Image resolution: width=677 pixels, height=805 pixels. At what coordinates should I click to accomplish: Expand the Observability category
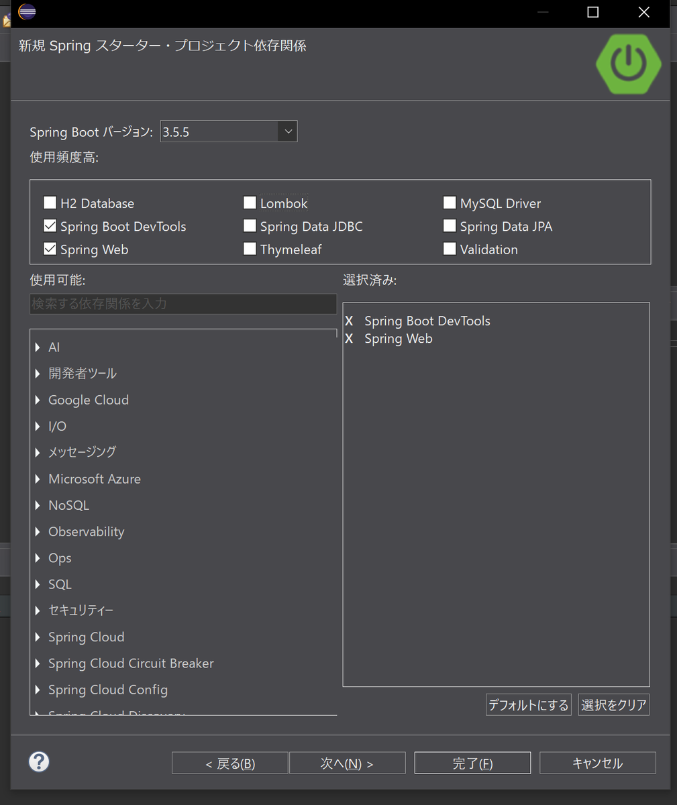[38, 532]
